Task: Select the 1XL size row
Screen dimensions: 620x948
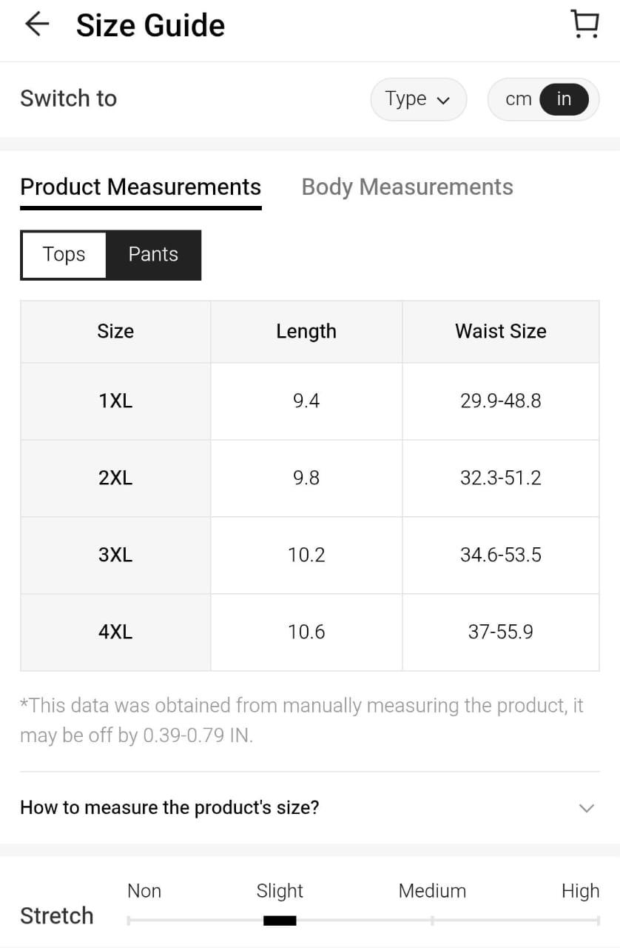Action: [x=115, y=401]
